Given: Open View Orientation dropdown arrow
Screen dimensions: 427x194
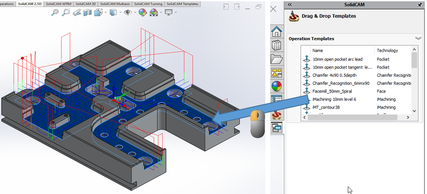Looking at the screenshot, I should click(105, 12).
